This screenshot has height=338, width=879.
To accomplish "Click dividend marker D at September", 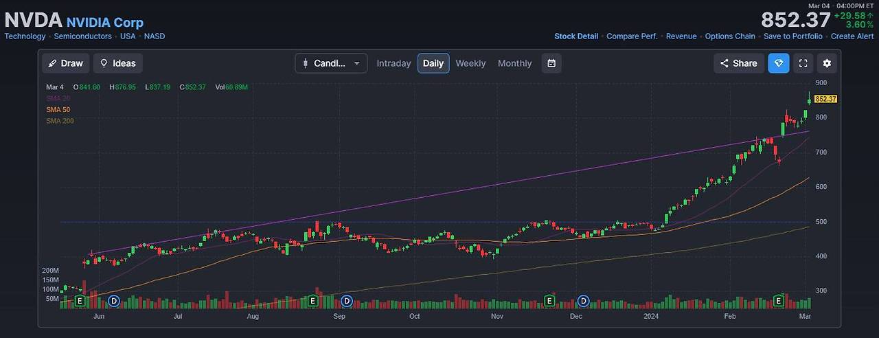I will point(347,301).
